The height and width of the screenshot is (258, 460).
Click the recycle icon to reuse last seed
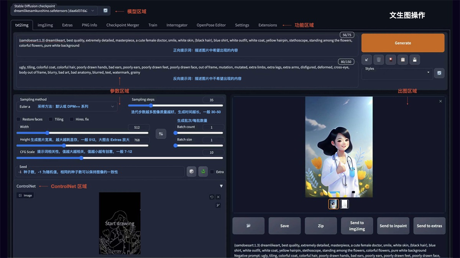(203, 171)
